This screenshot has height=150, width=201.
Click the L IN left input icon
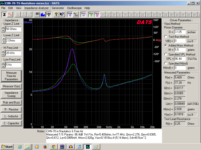coord(18,14)
